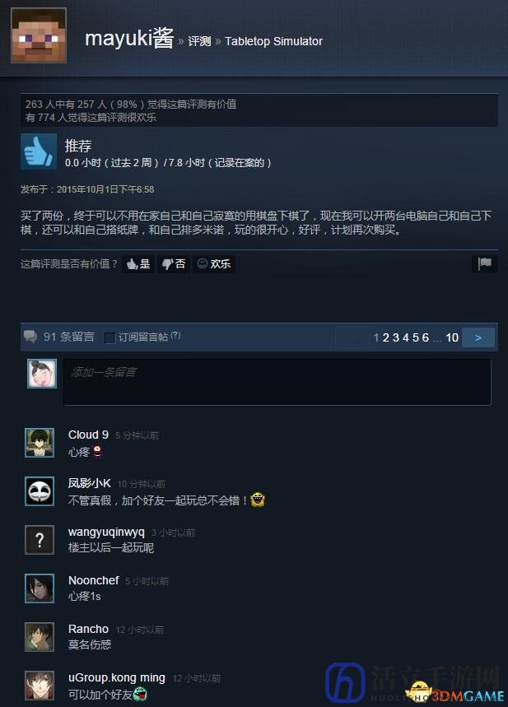The width and height of the screenshot is (508, 707).
Task: Click the speech bubble comments icon
Action: click(x=30, y=337)
